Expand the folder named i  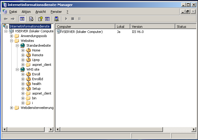coord(23,103)
